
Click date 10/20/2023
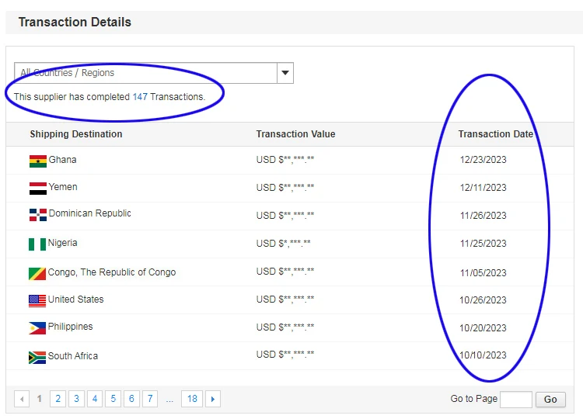[483, 328]
